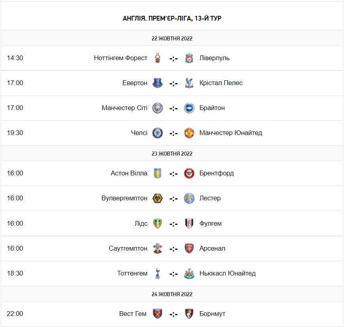The width and height of the screenshot is (344, 327).
Task: Click the Wolverhampton wolf logo
Action: pyautogui.click(x=158, y=198)
